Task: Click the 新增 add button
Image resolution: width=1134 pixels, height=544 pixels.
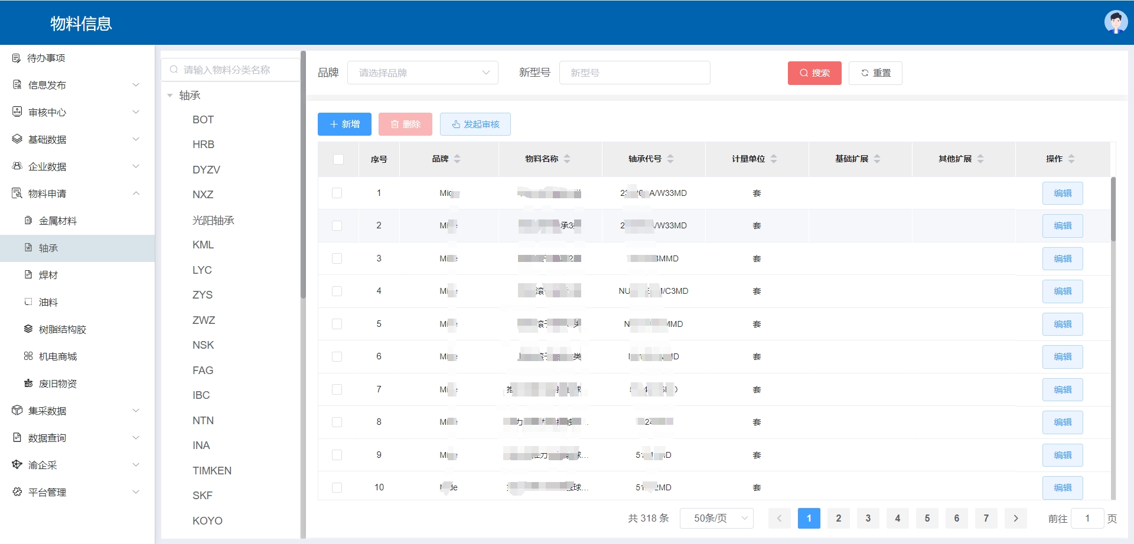Action: (x=344, y=124)
